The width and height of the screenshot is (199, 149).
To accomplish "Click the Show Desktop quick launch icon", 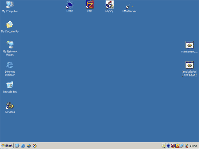I will click(17, 146).
